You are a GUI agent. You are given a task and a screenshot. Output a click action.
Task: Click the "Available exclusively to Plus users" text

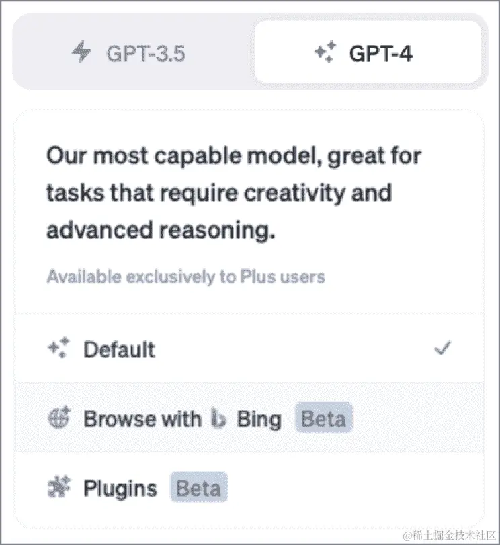pos(185,277)
